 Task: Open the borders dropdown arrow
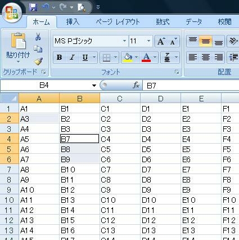(115, 57)
